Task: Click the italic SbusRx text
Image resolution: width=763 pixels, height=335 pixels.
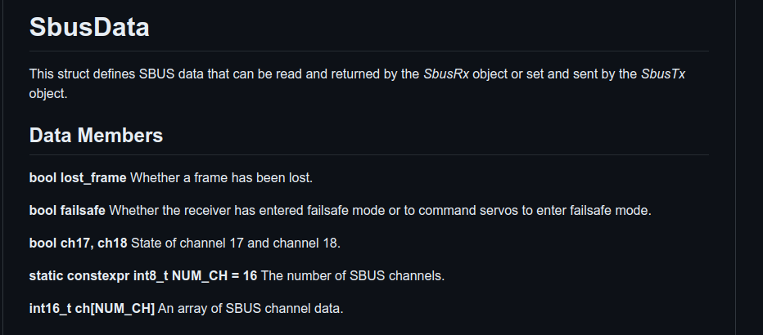Action: click(x=446, y=74)
